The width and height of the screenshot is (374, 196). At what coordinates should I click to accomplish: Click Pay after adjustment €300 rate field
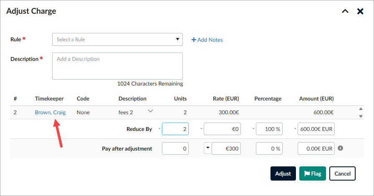[226, 148]
